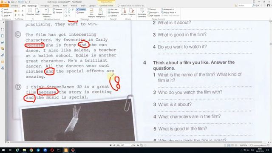The height and width of the screenshot is (153, 272).
Task: Click the Search Highlight tool
Action: (101, 13)
